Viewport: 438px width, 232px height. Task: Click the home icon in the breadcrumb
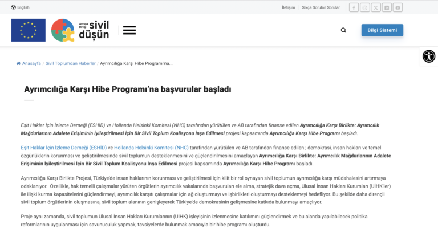click(x=18, y=63)
